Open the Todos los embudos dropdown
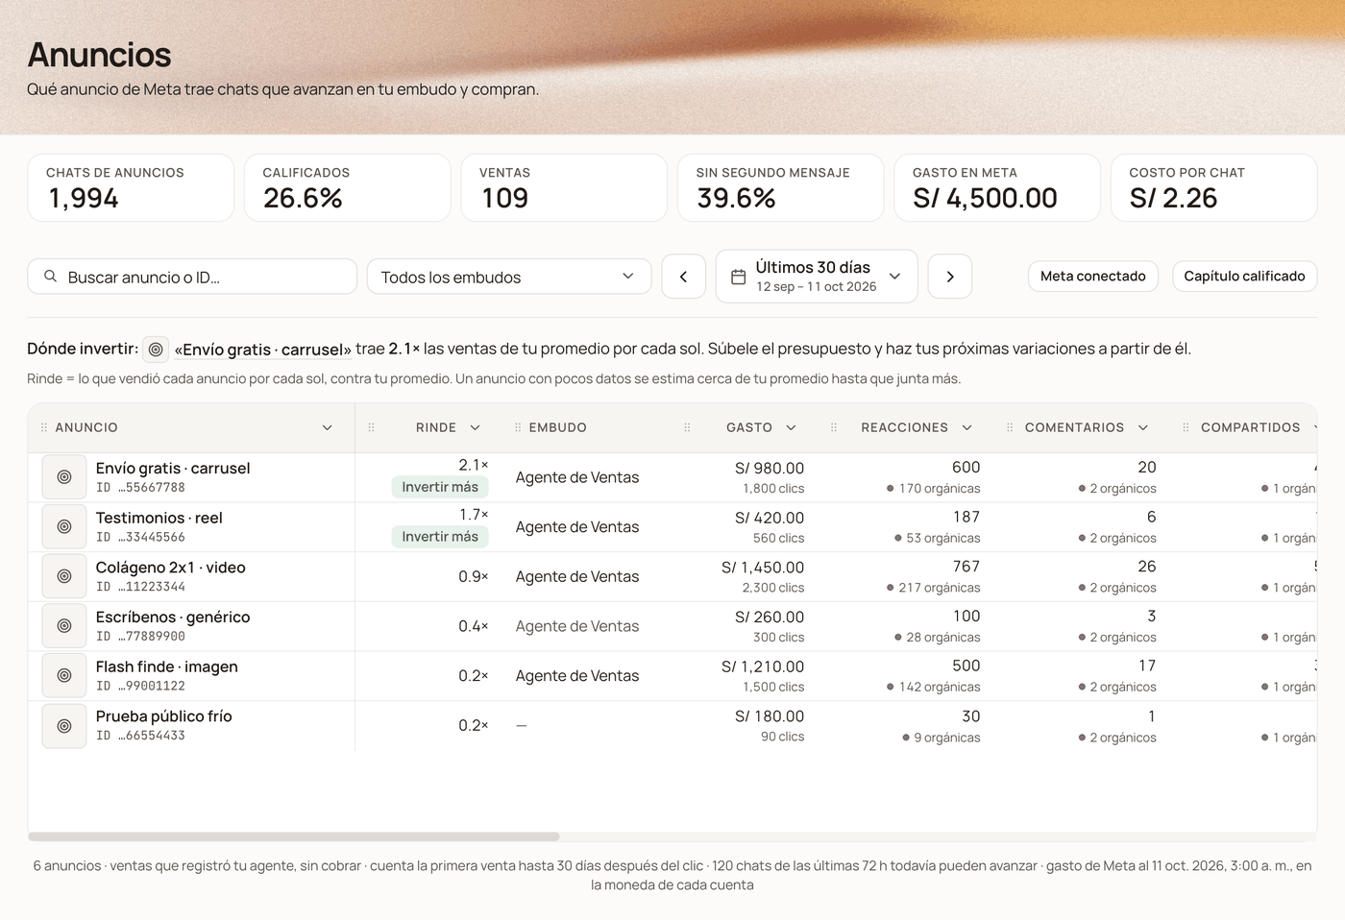This screenshot has width=1345, height=920. pyautogui.click(x=509, y=277)
